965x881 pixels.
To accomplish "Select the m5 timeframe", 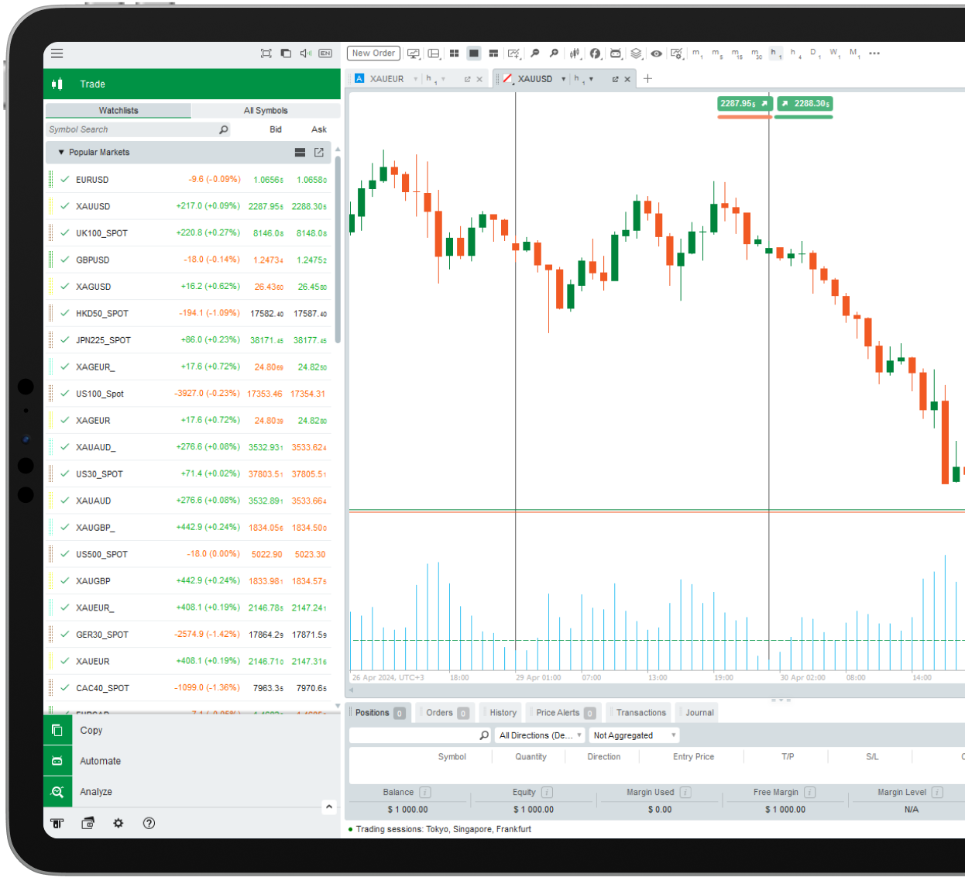I will coord(717,53).
